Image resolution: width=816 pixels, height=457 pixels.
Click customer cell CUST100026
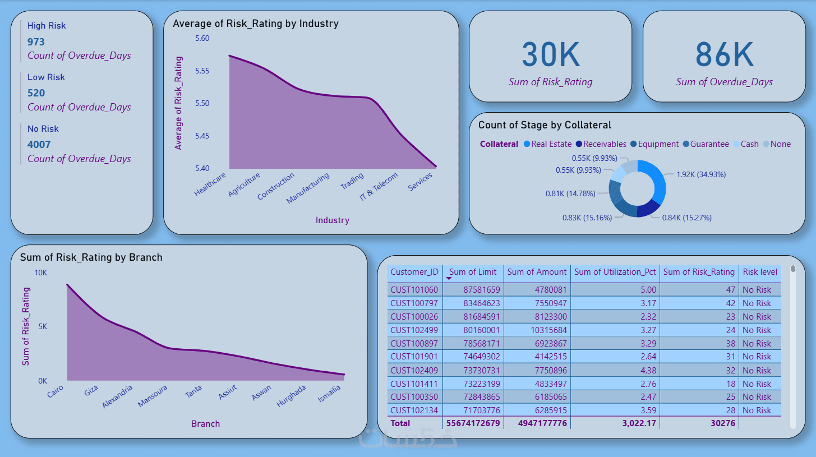[414, 317]
